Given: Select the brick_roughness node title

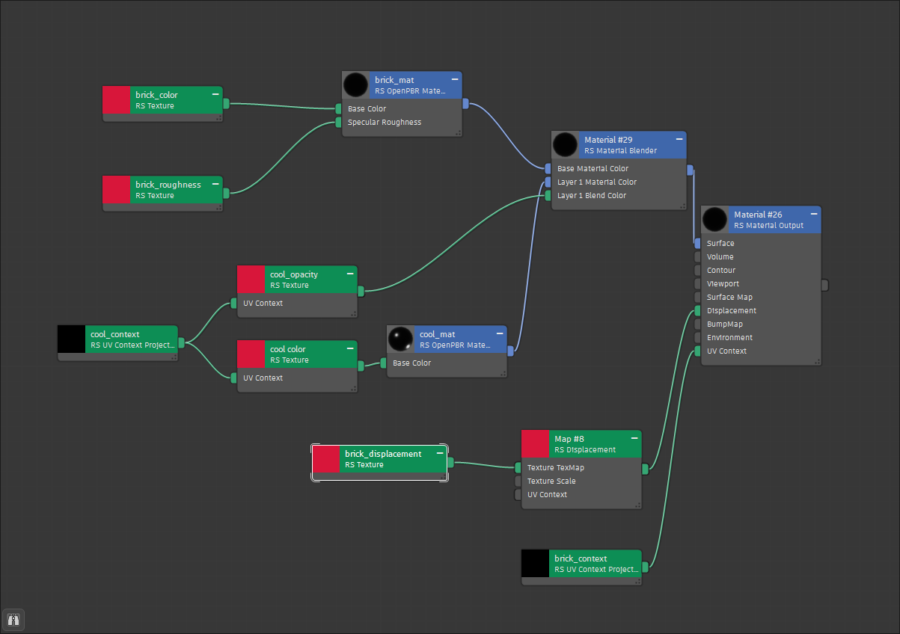Looking at the screenshot, I should [x=168, y=185].
